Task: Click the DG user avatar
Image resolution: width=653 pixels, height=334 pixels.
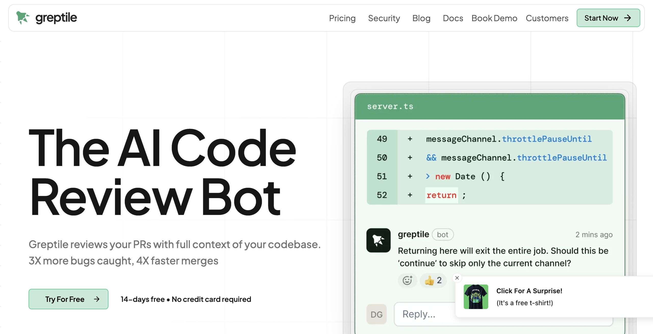Action: pos(376,314)
